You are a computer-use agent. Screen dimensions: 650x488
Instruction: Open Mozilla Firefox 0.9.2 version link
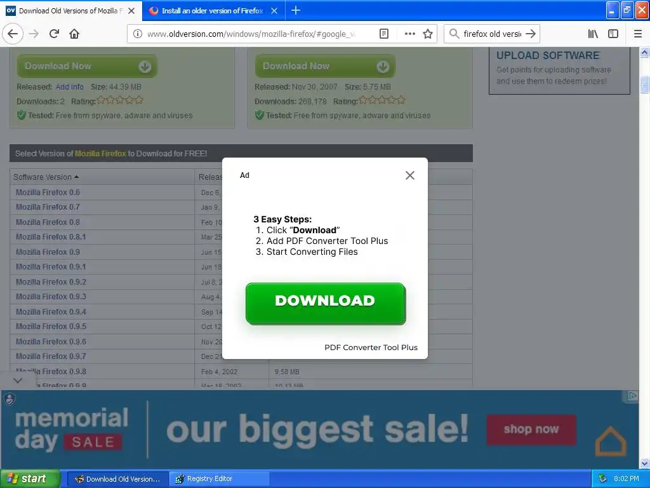51,281
